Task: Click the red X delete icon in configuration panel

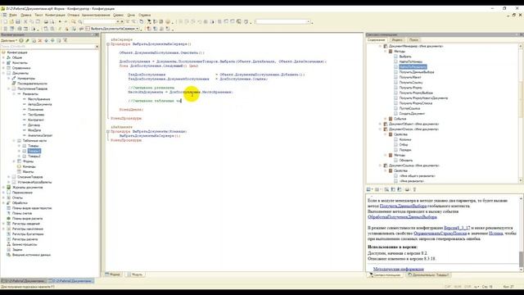Action: [x=40, y=40]
